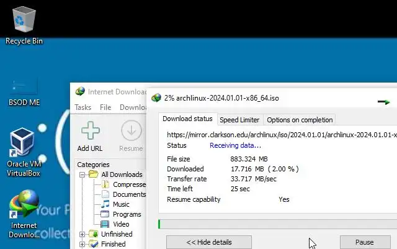Click the BSOD ME desktop icon

pos(24,93)
